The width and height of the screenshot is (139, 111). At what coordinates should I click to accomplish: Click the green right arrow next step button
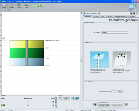click(126, 105)
